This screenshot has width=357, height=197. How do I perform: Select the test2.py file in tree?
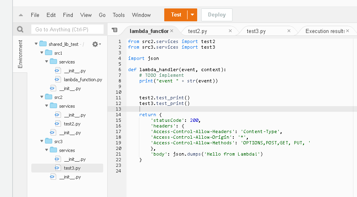tap(72, 124)
